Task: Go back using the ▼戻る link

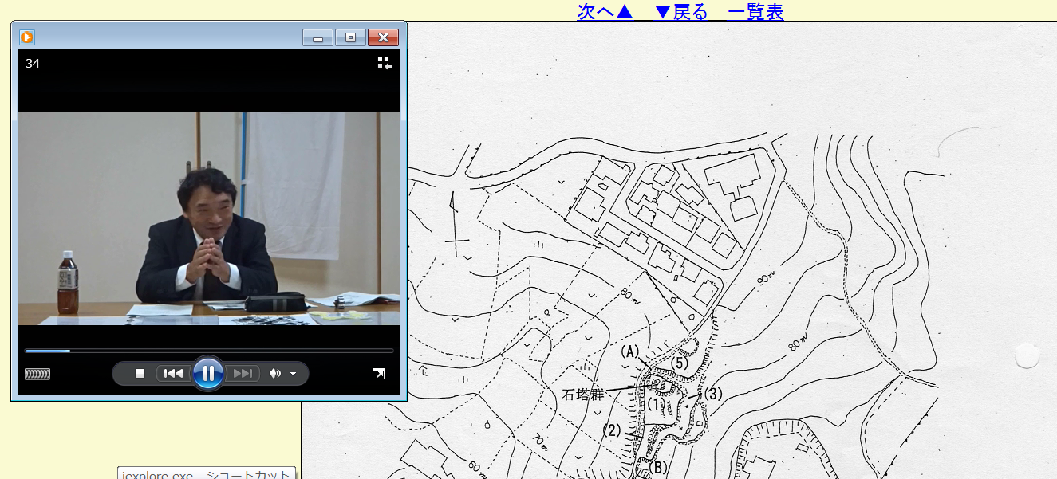Action: pos(680,11)
